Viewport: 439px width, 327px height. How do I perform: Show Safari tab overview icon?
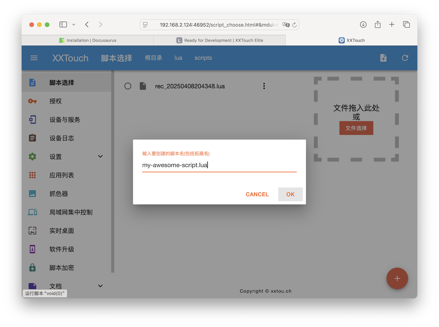406,25
